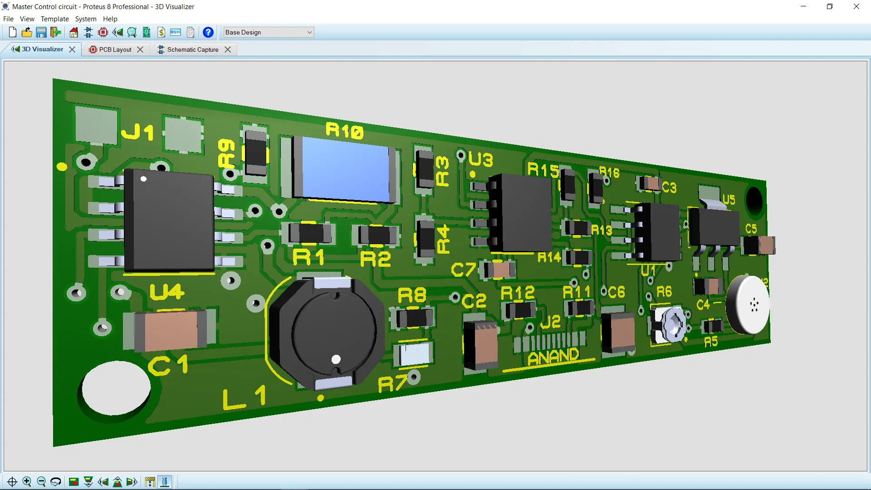
Task: Open the PCB Layout chip icon
Action: pyautogui.click(x=103, y=32)
